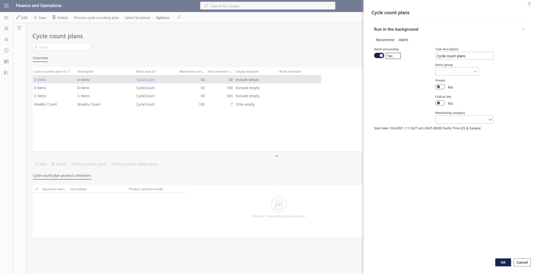The image size is (536, 274).
Task: Enable the Private toggle
Action: [440, 87]
